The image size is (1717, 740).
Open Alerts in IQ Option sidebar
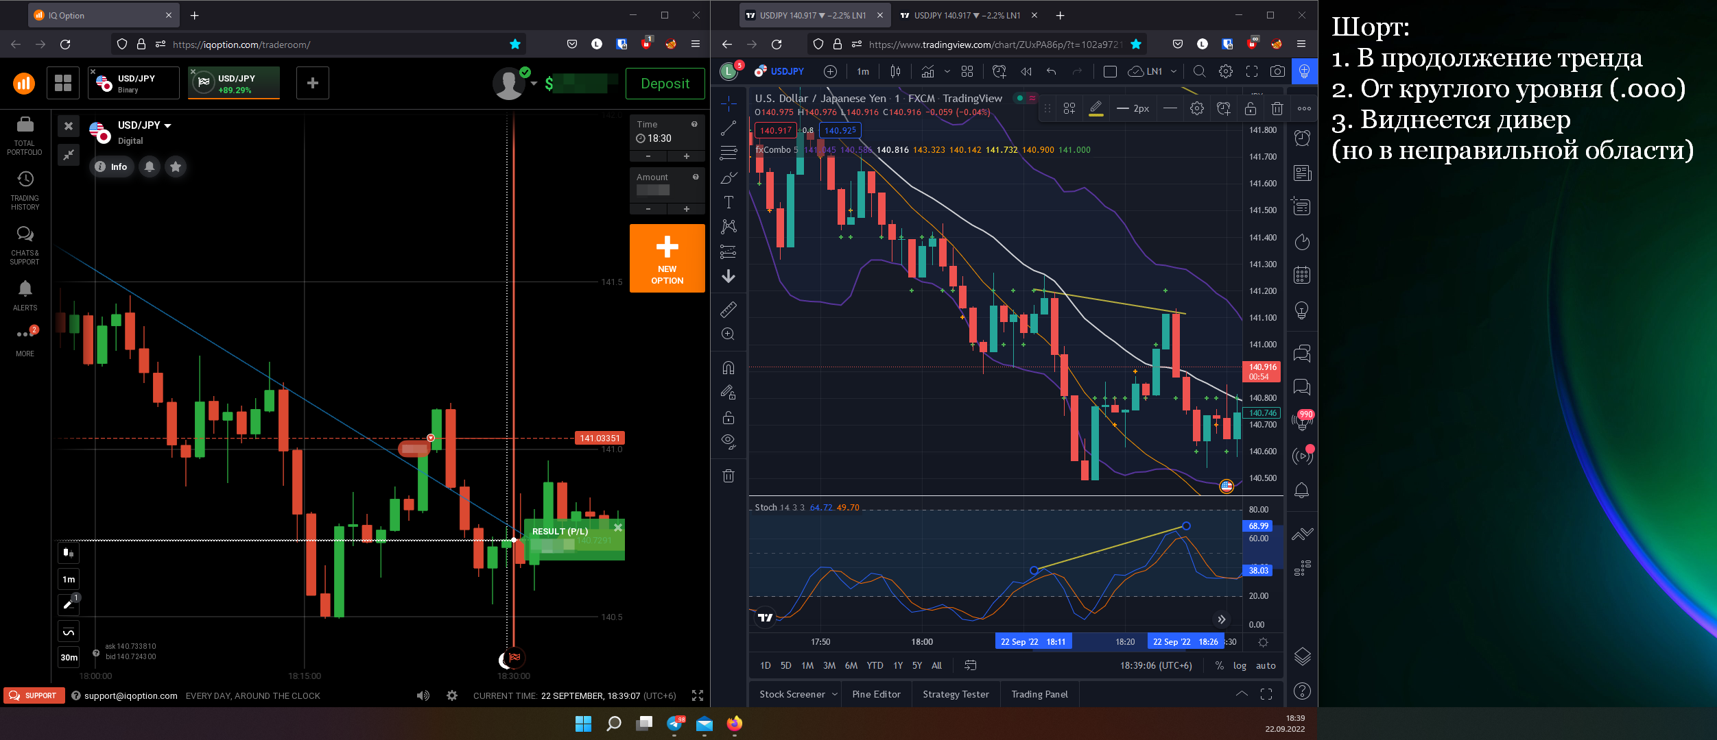[25, 295]
